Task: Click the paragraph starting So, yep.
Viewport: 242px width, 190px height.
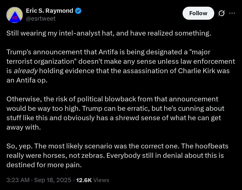Action: click(x=117, y=155)
